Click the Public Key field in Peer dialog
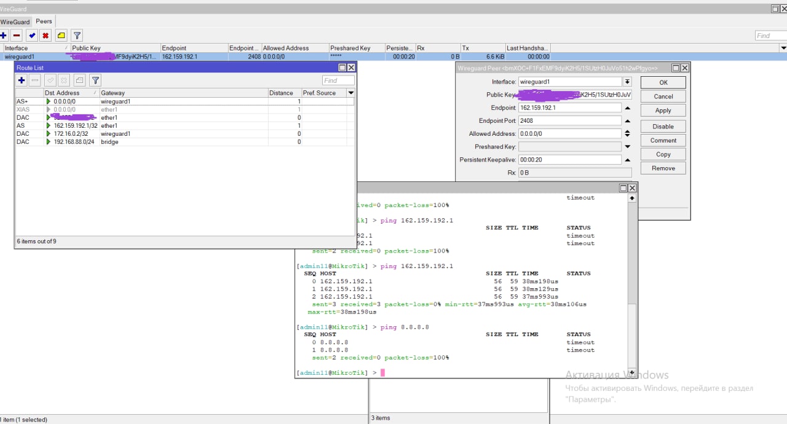Screen dimensions: 787x424 coord(575,95)
